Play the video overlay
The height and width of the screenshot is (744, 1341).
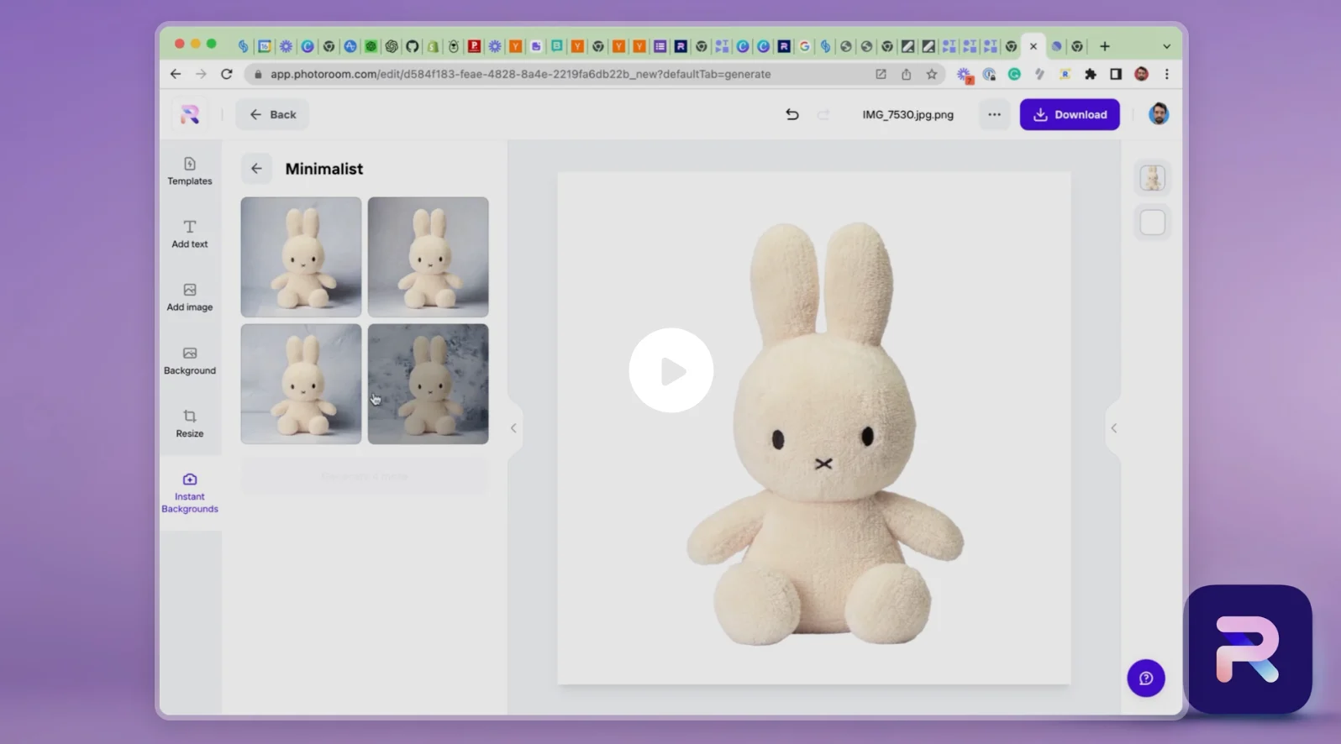click(x=670, y=370)
